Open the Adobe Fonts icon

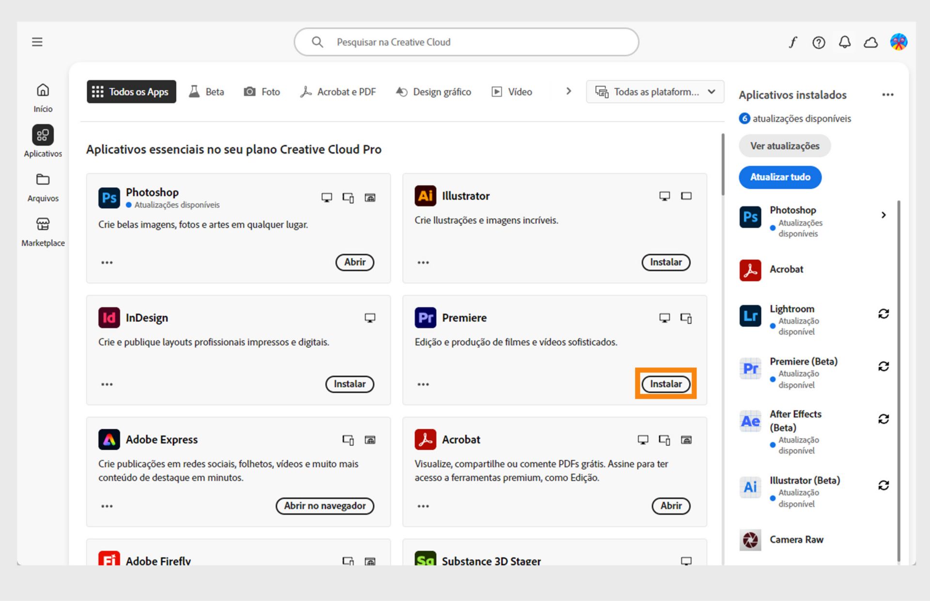tap(792, 43)
